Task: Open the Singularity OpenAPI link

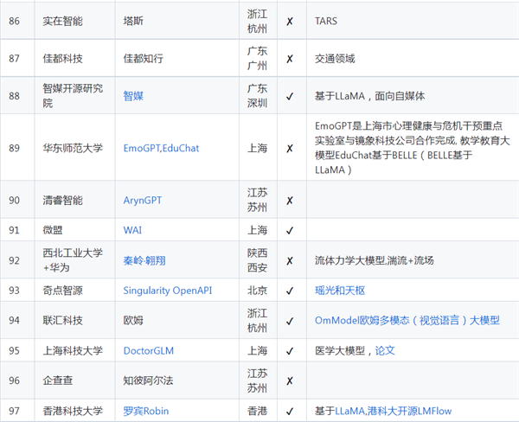Action: point(168,291)
